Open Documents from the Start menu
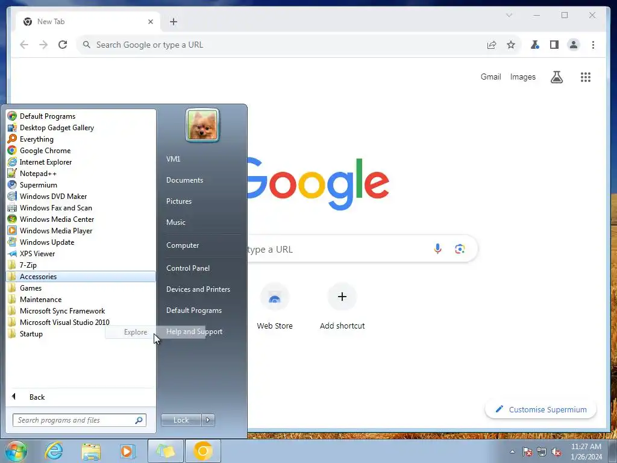This screenshot has height=463, width=617. point(184,180)
